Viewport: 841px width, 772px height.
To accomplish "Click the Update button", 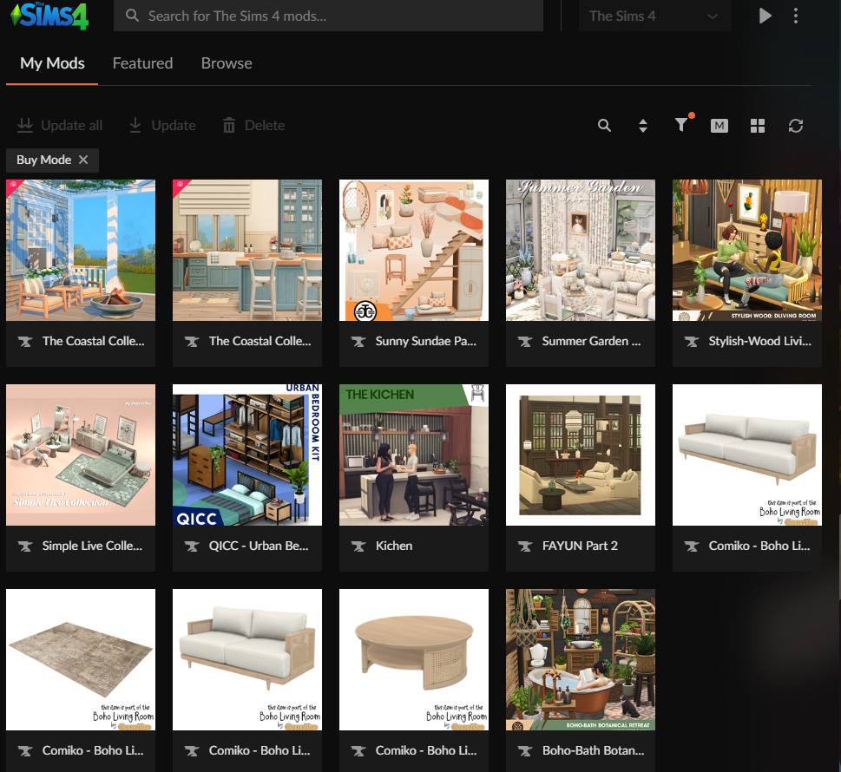I will [162, 126].
